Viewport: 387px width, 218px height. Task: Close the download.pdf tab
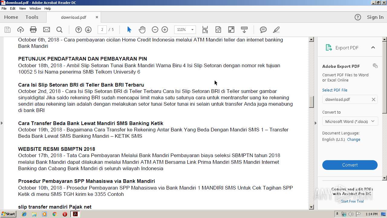(x=97, y=17)
